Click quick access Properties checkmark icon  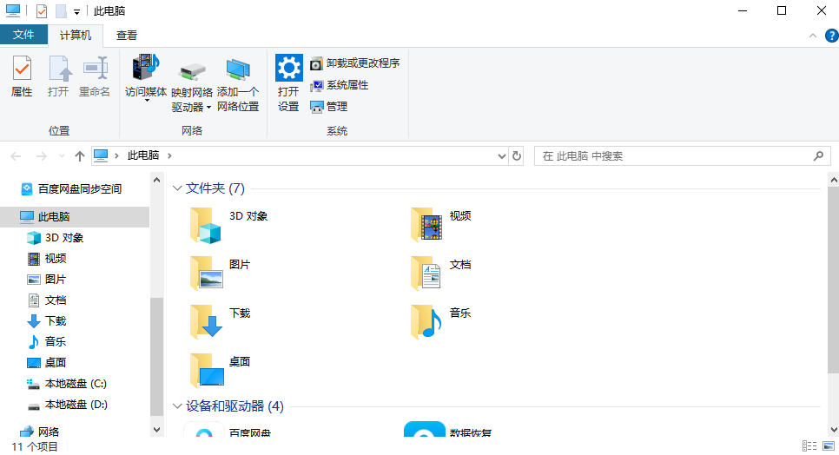pos(41,10)
